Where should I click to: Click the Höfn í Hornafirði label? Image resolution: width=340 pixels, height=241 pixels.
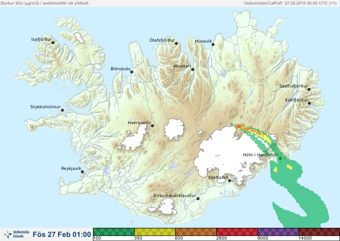point(261,155)
